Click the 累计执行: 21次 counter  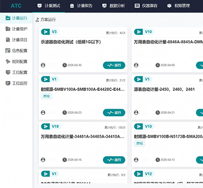click(116, 80)
